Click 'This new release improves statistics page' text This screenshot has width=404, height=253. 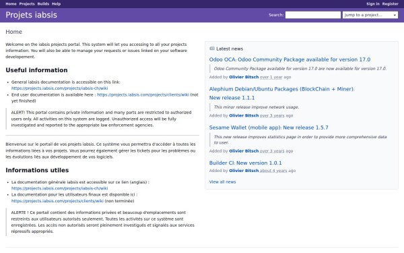tap(300, 140)
